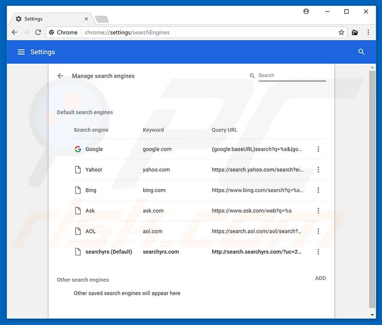382x325 pixels.
Task: Click the Ask page icon
Action: pyautogui.click(x=78, y=211)
